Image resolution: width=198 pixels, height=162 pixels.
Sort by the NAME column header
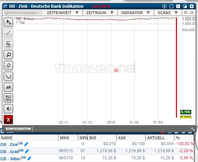click(x=29, y=138)
